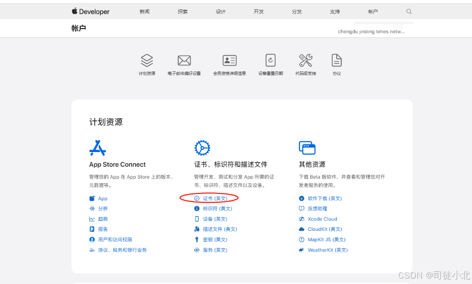
Task: Click the waveform icon beside 分析
Action: (92, 208)
